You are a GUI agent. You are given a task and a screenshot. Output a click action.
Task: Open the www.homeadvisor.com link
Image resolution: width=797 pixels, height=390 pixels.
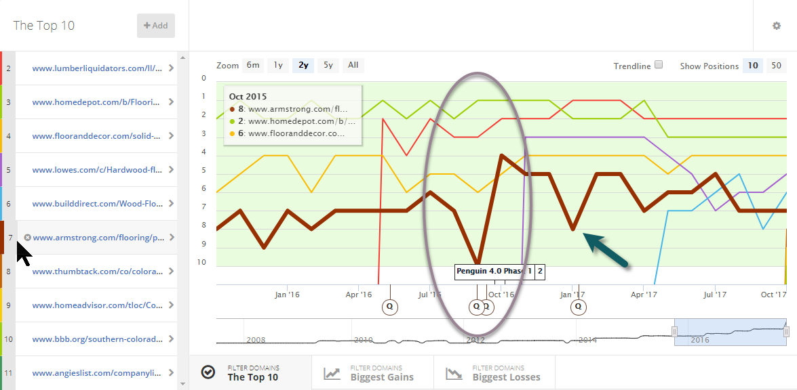(x=97, y=305)
